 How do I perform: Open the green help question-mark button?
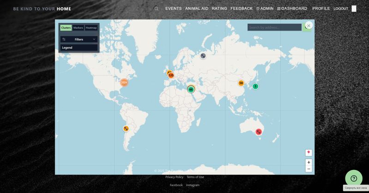point(354,178)
